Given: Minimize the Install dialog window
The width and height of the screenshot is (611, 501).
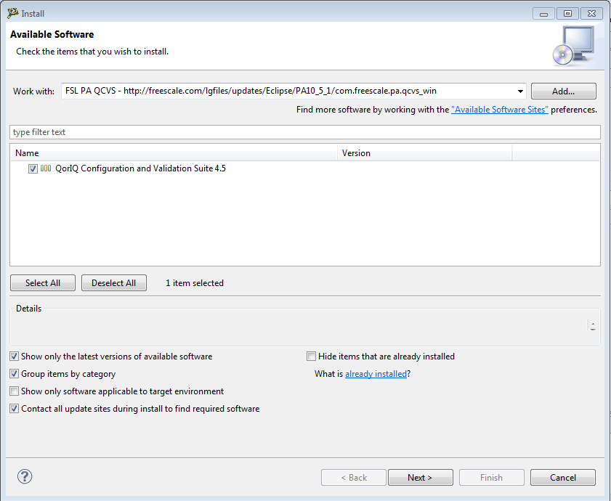Looking at the screenshot, I should point(543,13).
